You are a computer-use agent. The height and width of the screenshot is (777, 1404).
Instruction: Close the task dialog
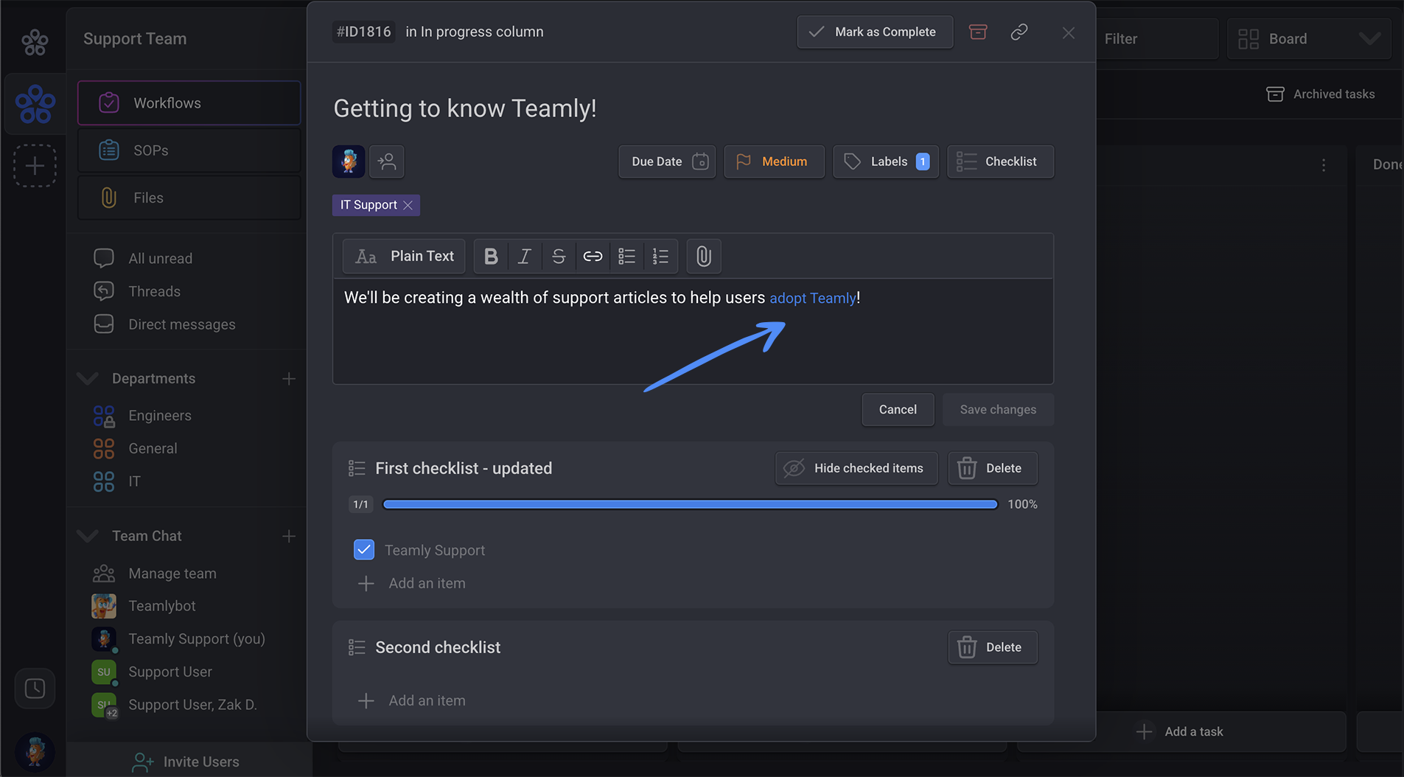point(1069,32)
